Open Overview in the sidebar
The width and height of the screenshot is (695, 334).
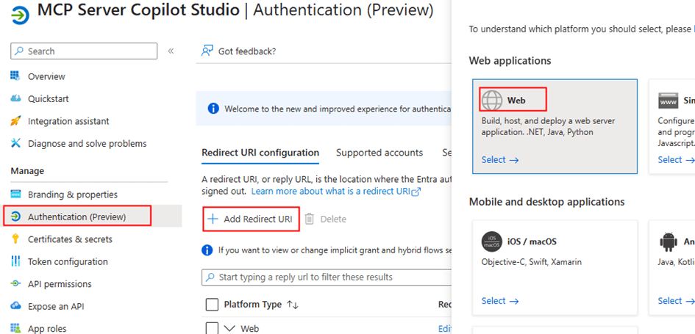46,76
